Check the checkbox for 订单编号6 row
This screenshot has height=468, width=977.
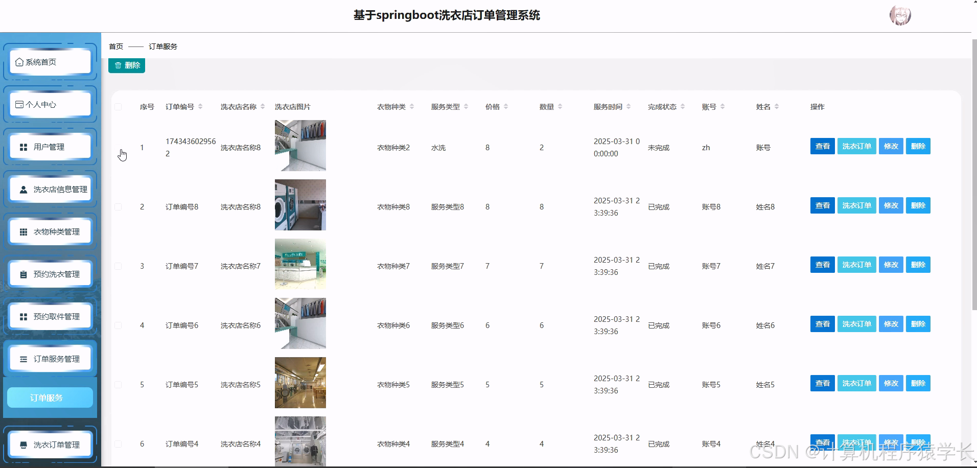point(118,325)
